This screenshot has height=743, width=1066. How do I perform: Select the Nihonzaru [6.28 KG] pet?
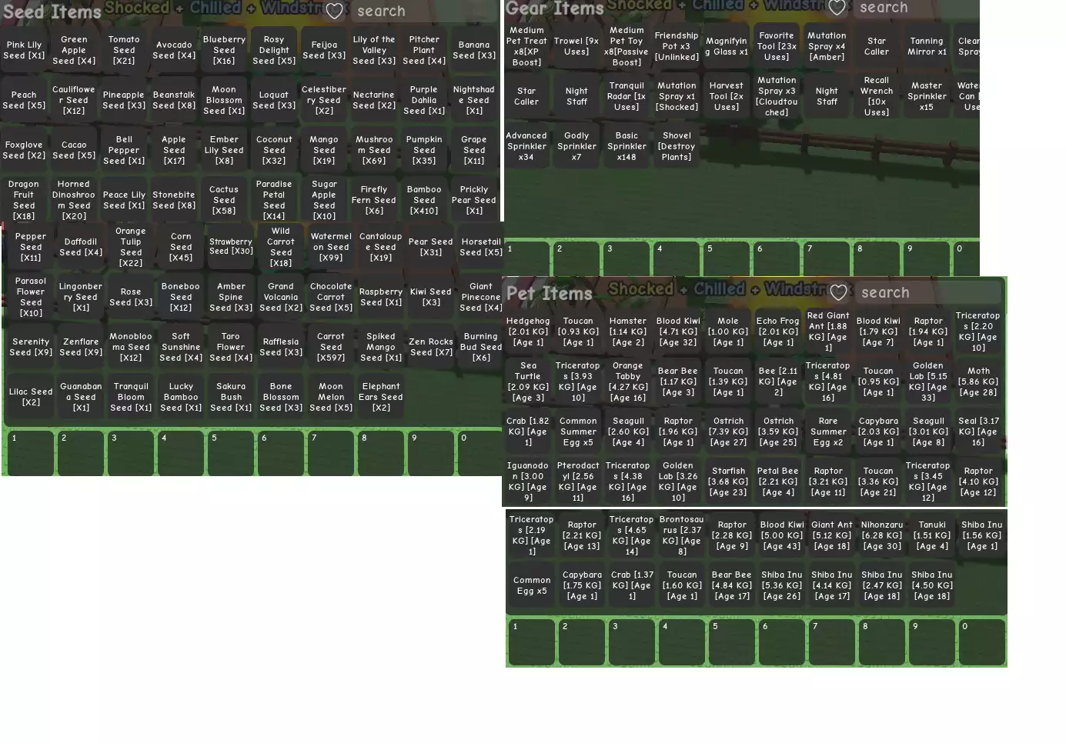point(882,535)
